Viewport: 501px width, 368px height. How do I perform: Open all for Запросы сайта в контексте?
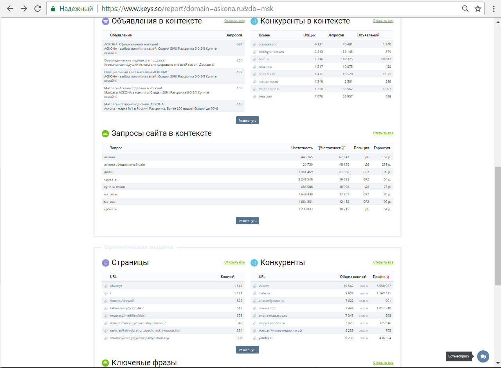click(x=383, y=133)
